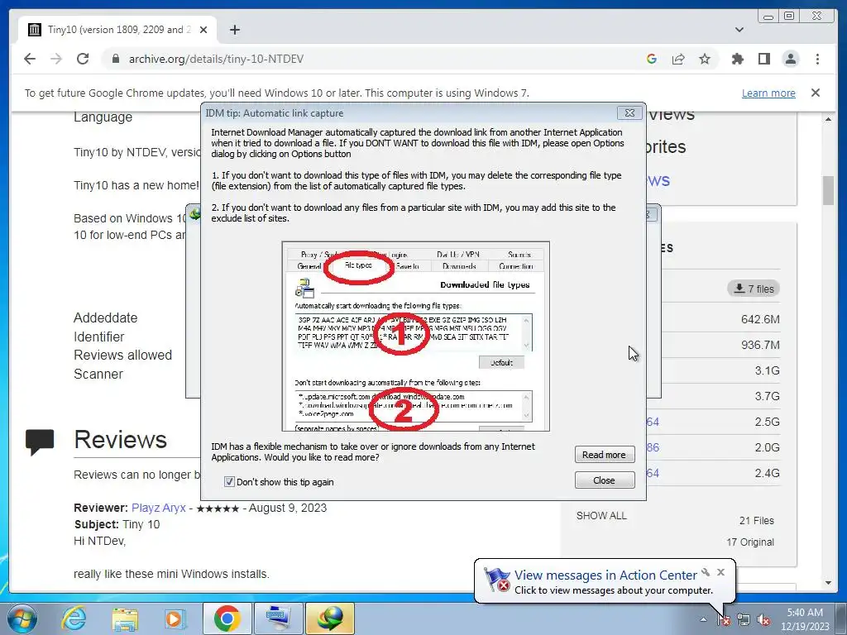This screenshot has width=847, height=635.
Task: Expand the tab search chevron
Action: 739,30
